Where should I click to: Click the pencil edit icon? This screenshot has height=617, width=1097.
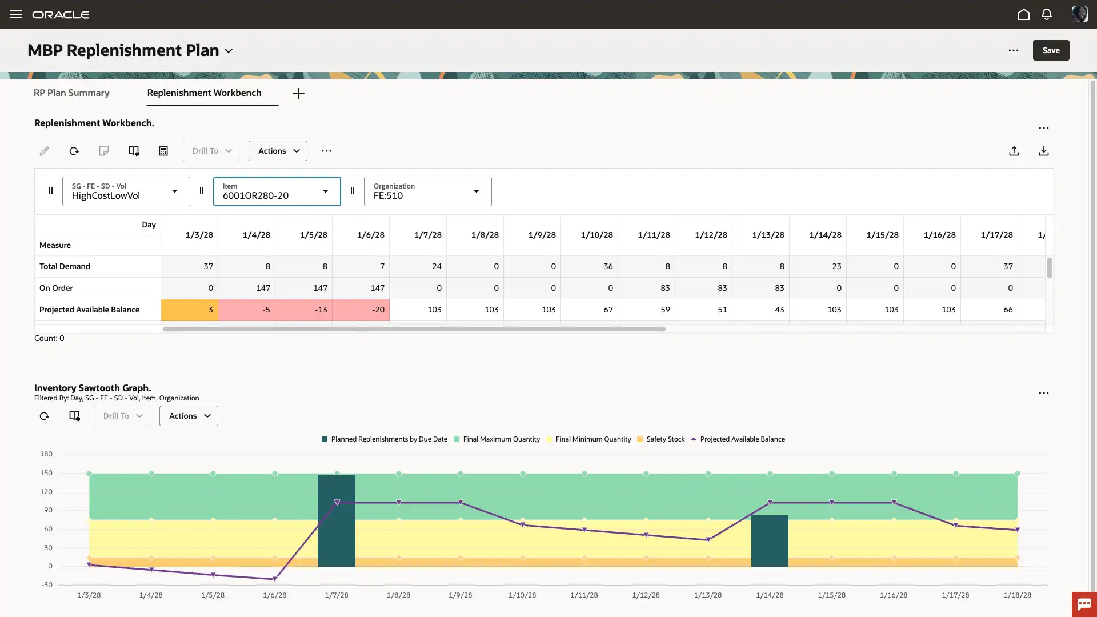coord(44,151)
